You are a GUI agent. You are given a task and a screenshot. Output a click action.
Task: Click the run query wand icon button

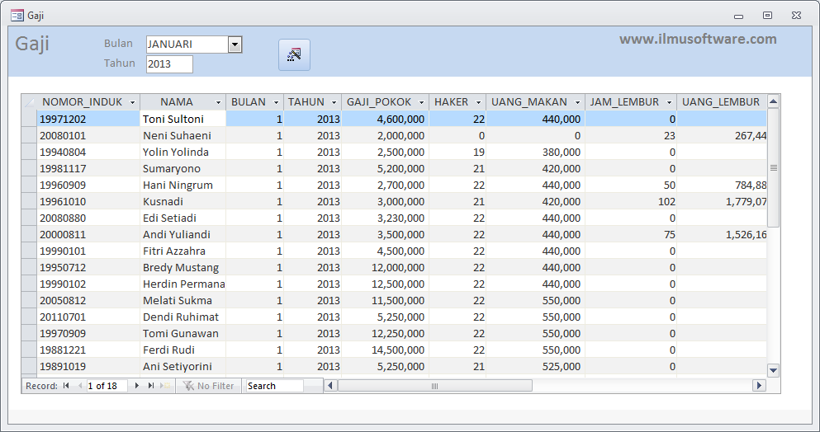(294, 55)
